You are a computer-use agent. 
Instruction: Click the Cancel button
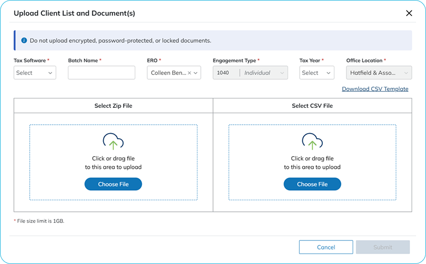[326, 247]
